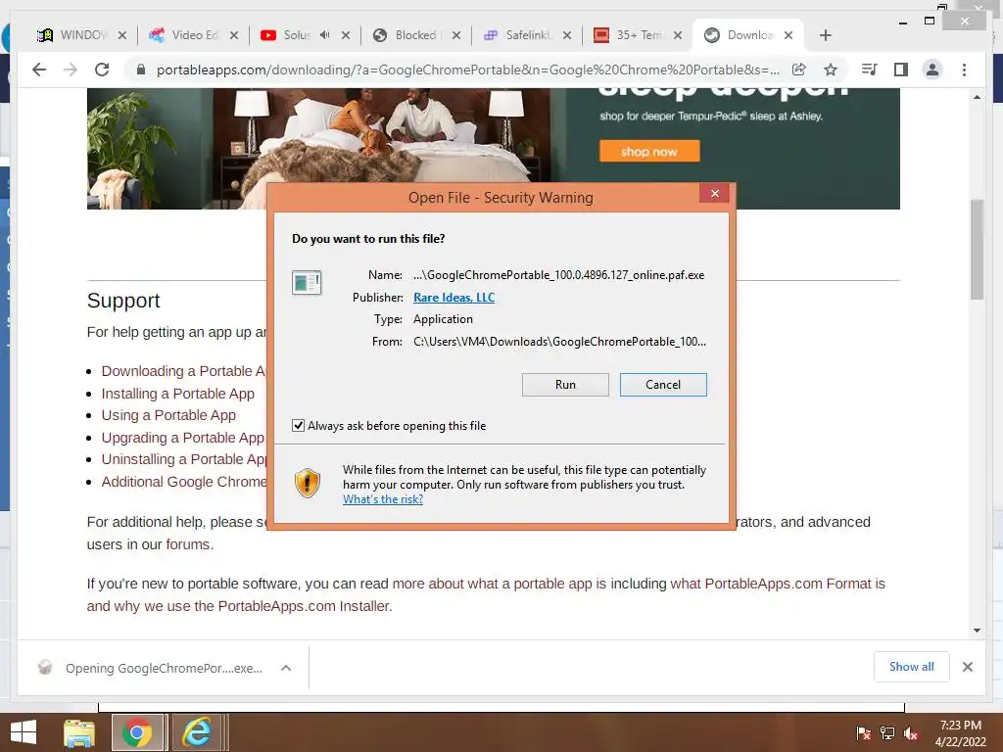The height and width of the screenshot is (752, 1003).
Task: Open Downloading a Portable App link
Action: pos(183,371)
